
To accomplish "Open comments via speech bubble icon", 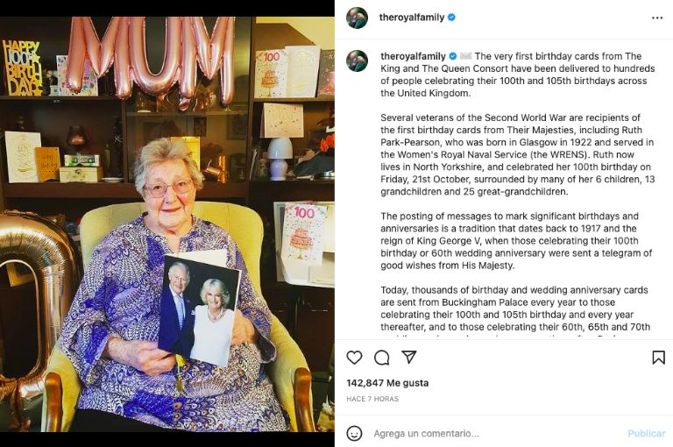I will point(382,358).
